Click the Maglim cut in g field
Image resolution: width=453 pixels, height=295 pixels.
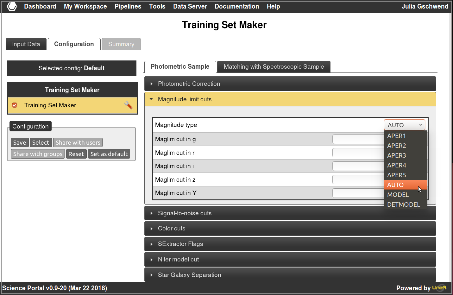(x=358, y=139)
